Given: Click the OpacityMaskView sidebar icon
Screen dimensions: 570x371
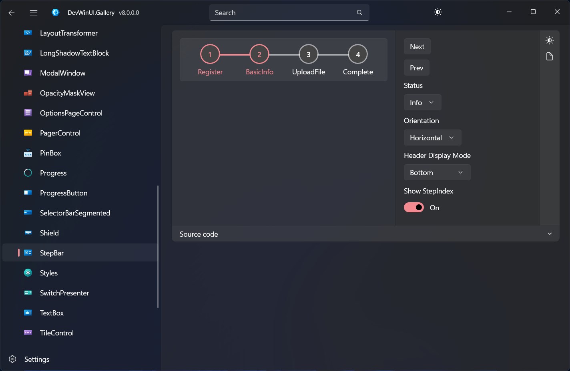Looking at the screenshot, I should pyautogui.click(x=28, y=93).
